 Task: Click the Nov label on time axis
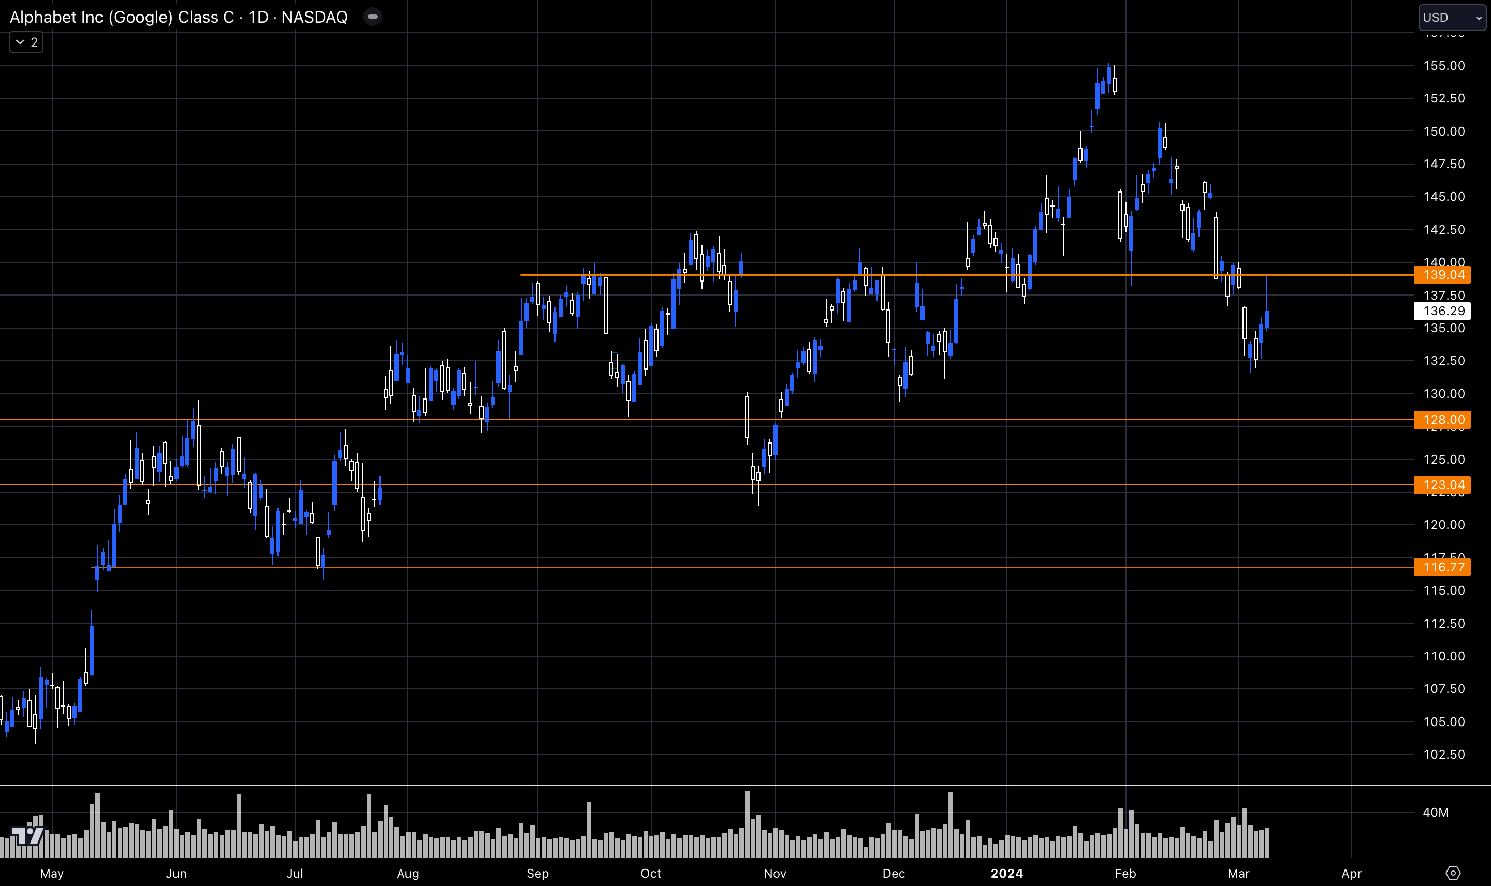[x=775, y=874]
